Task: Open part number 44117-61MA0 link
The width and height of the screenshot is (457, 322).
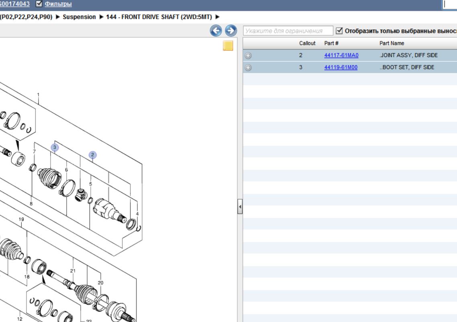Action: 341,56
